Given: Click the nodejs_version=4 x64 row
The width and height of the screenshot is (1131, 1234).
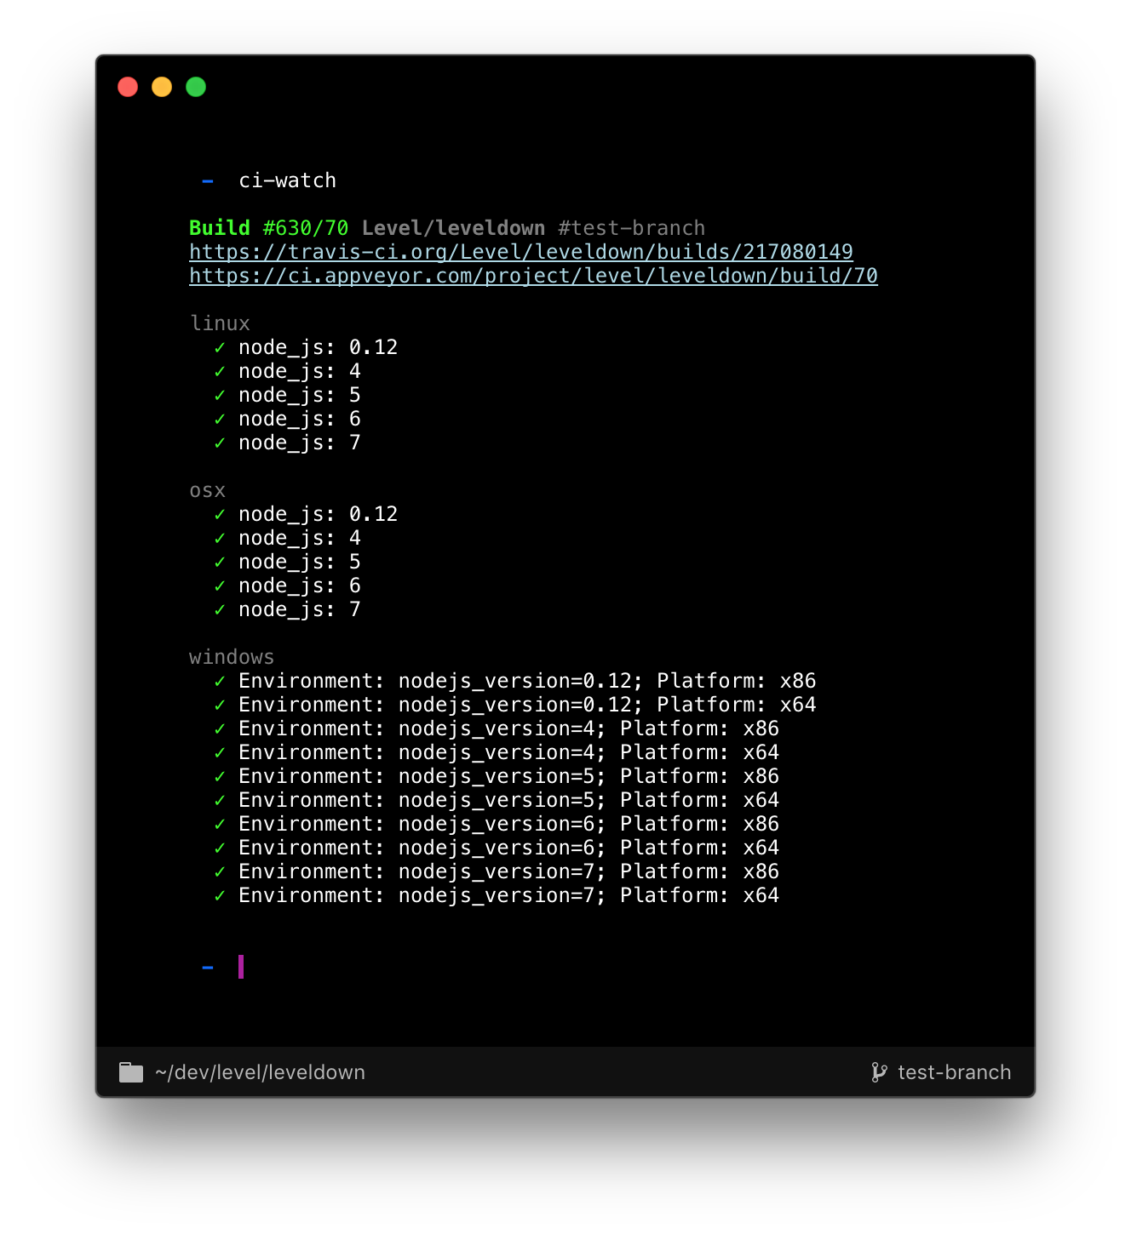Looking at the screenshot, I should click(x=497, y=752).
